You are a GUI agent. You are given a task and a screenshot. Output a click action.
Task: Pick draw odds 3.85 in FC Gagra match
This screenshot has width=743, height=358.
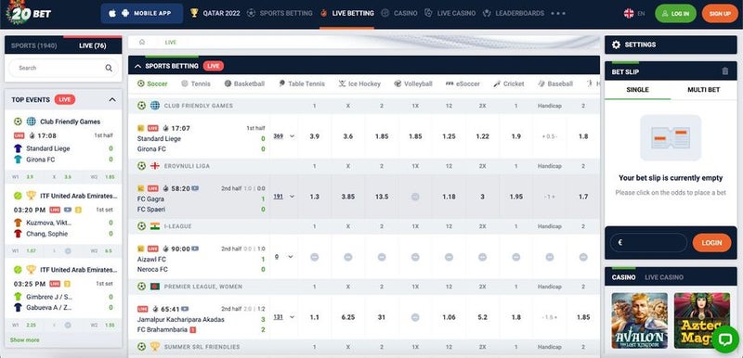(347, 197)
